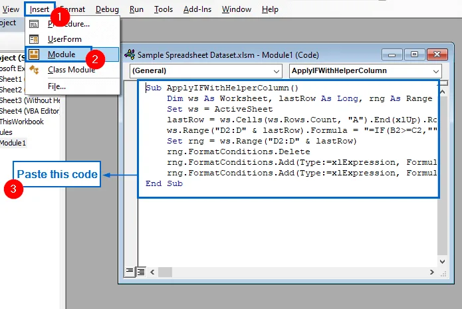
Task: Choose Class Module from the Insert menu
Action: click(x=72, y=70)
